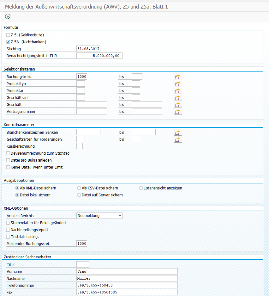This screenshot has height=296, width=269.
Task: Click the Execute clock icon in toolbar
Action: pos(8,16)
